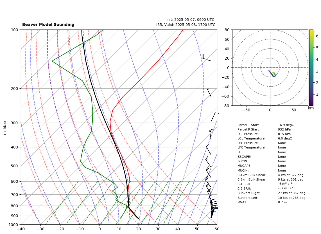
Task: Click the "SBCIN:" label
Action: click(243, 161)
